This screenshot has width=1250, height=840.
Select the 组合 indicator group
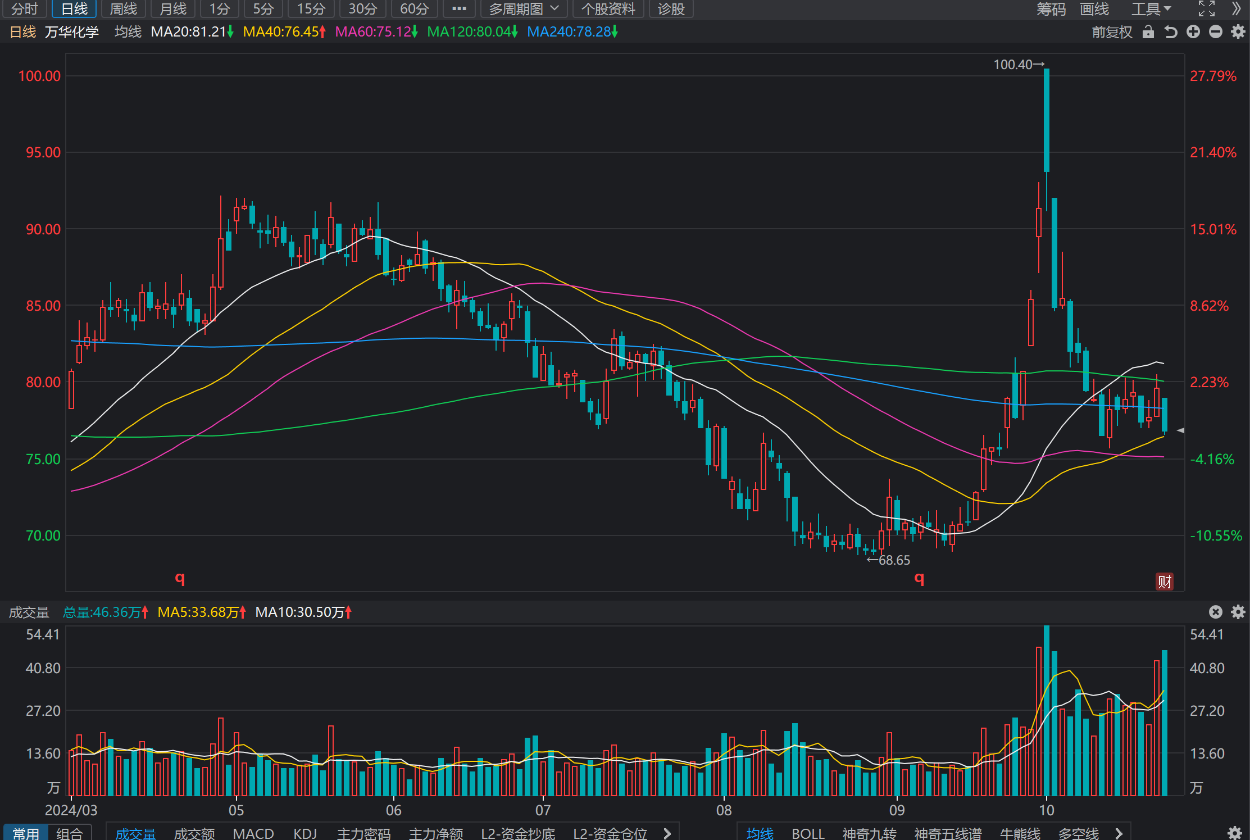coord(70,833)
